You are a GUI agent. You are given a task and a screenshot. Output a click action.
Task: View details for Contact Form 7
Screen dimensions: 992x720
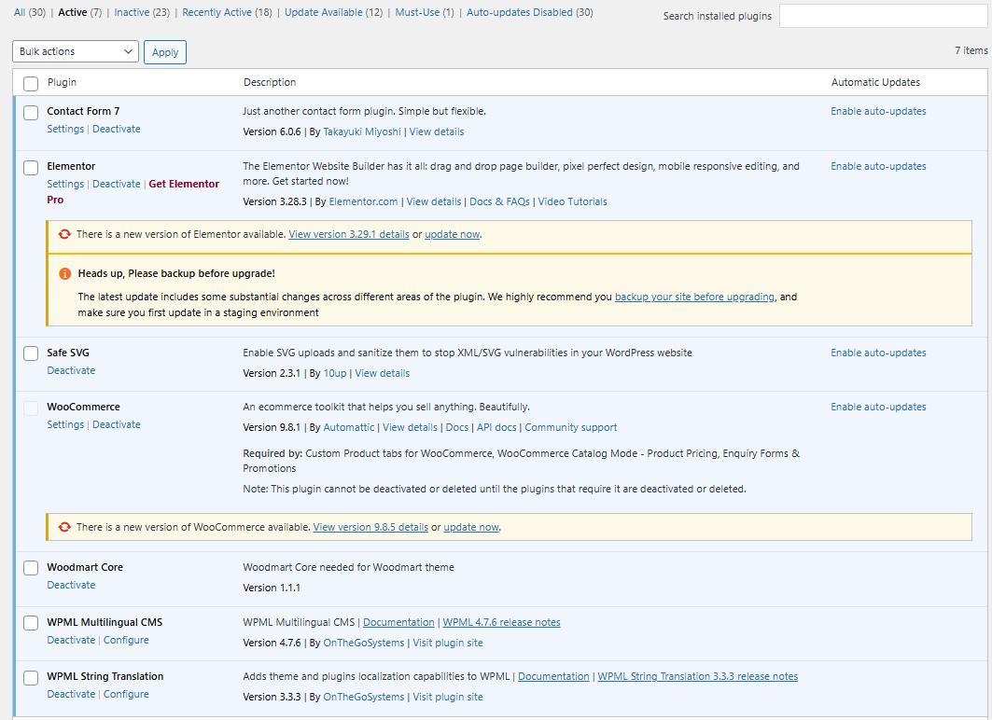point(437,132)
